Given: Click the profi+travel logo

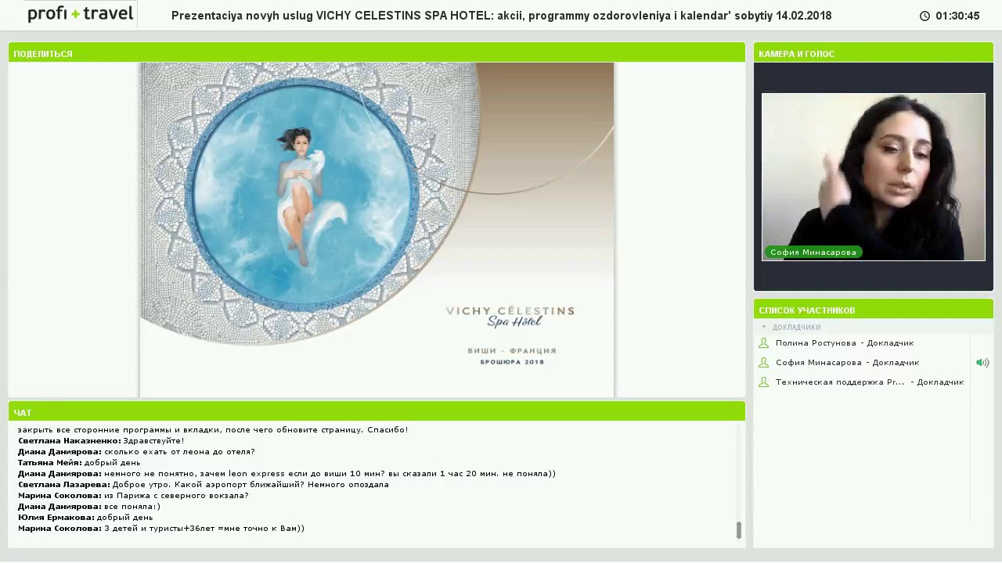Looking at the screenshot, I should [81, 14].
